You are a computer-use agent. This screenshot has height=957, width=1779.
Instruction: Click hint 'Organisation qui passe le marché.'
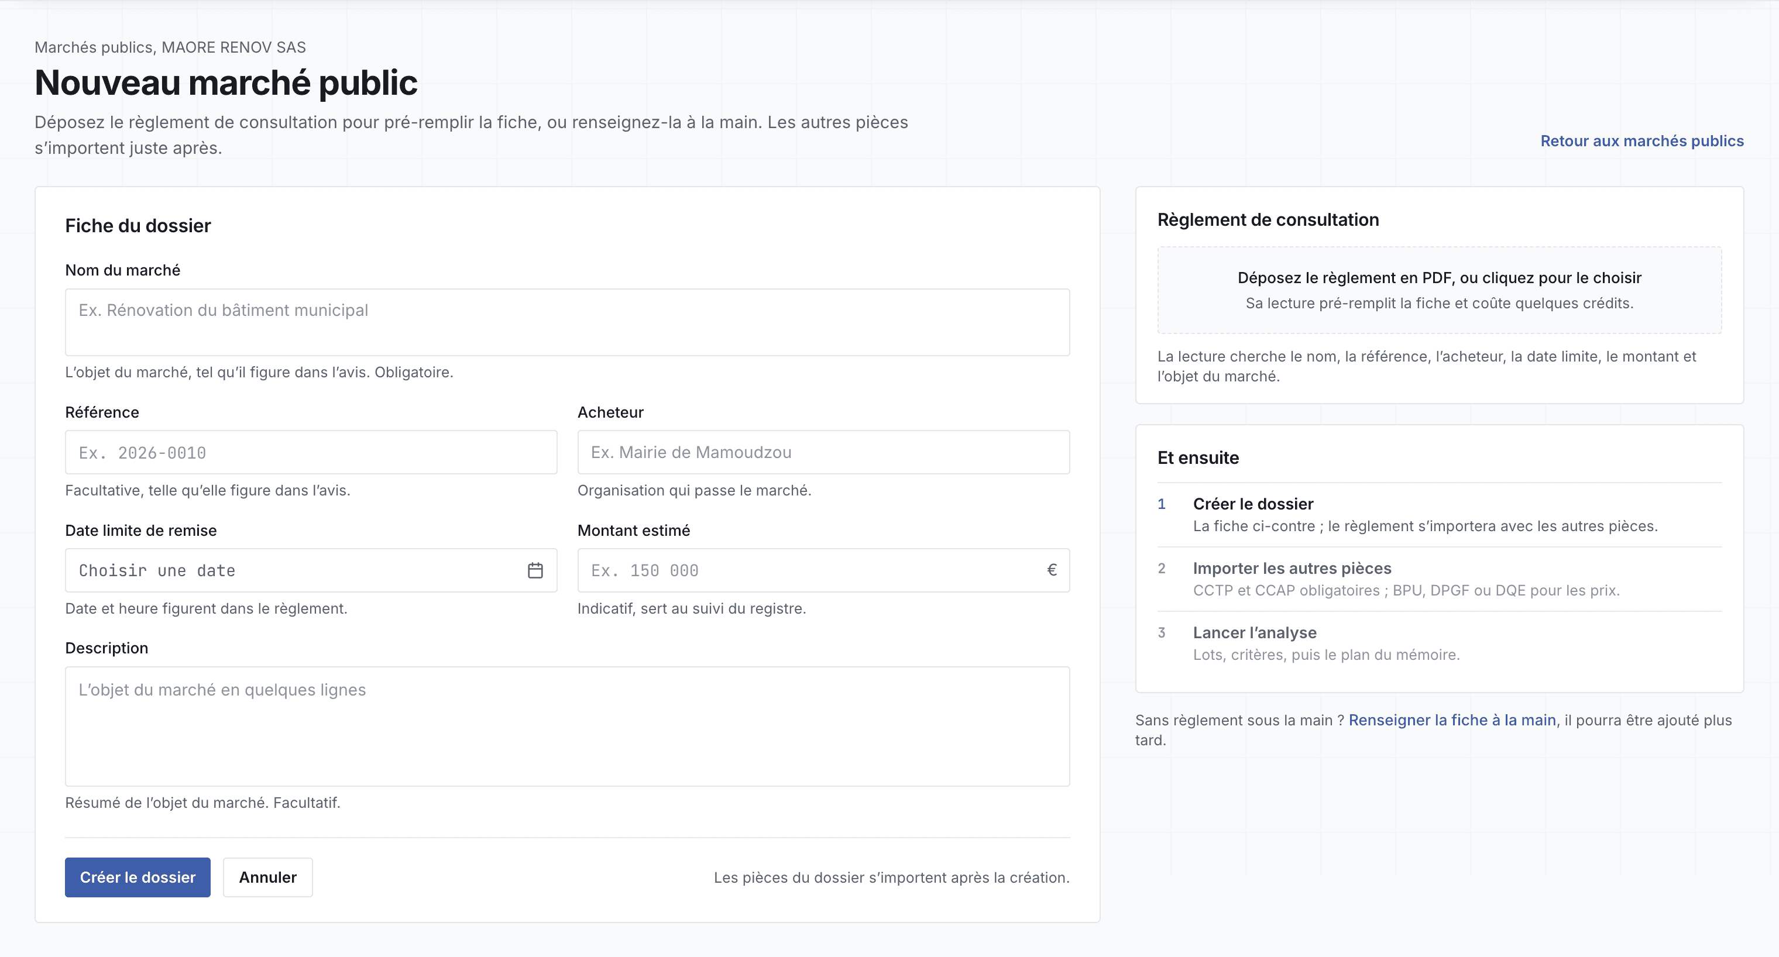(694, 490)
